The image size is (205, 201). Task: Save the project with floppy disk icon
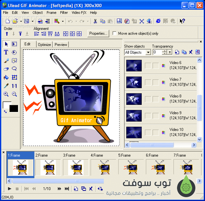[x=27, y=21]
